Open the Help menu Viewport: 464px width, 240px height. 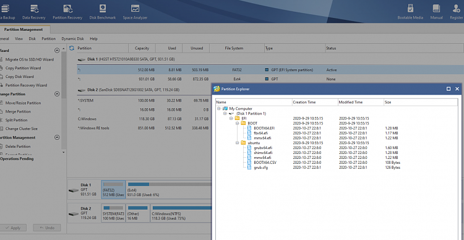tap(93, 39)
